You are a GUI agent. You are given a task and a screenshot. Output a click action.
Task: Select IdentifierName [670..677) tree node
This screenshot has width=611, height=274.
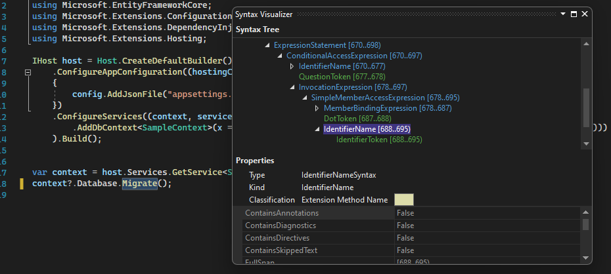342,66
